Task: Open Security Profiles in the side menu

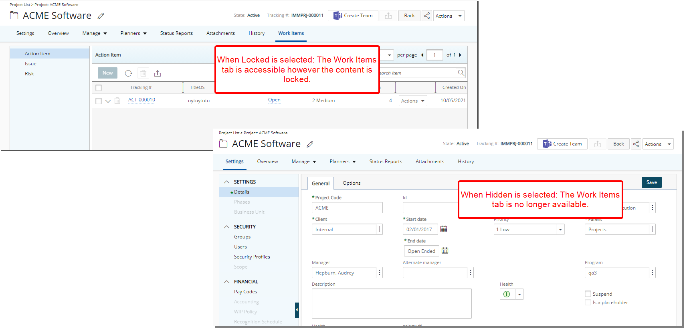Action: [252, 257]
